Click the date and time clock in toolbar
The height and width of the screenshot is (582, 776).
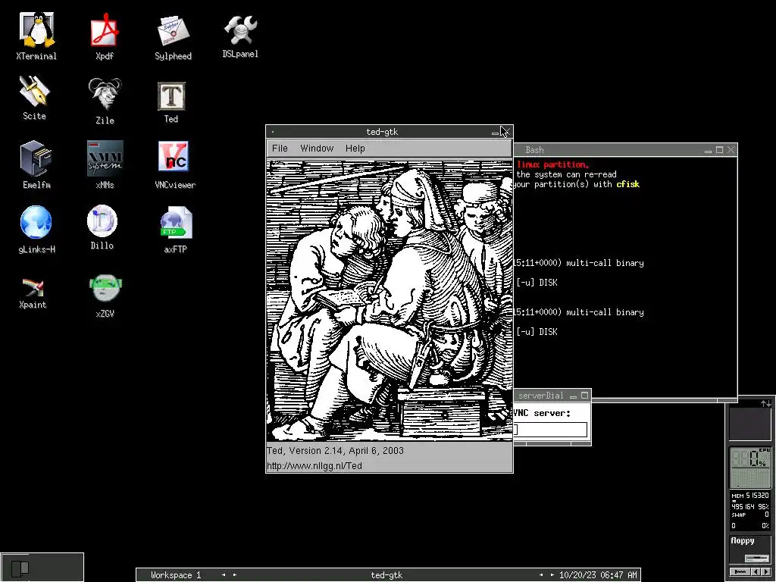[598, 574]
